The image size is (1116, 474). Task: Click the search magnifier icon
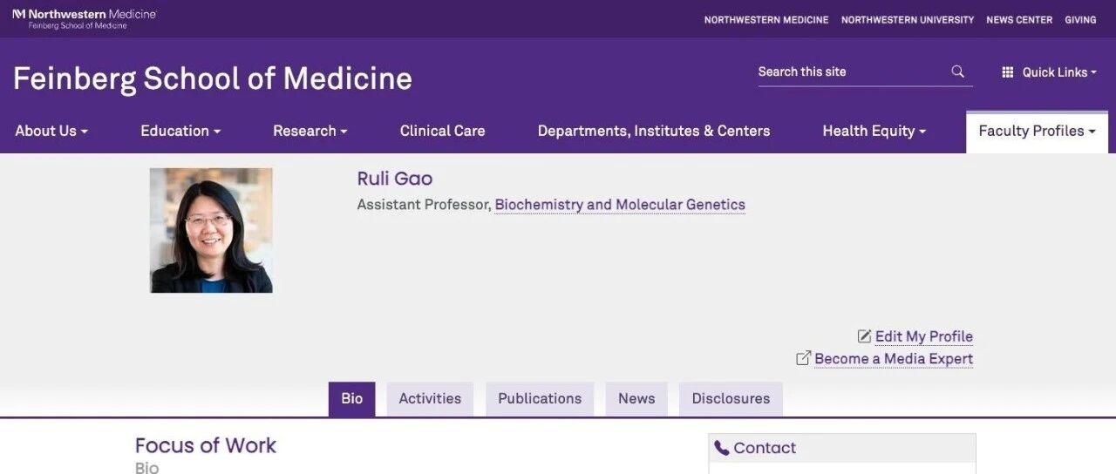pos(957,71)
